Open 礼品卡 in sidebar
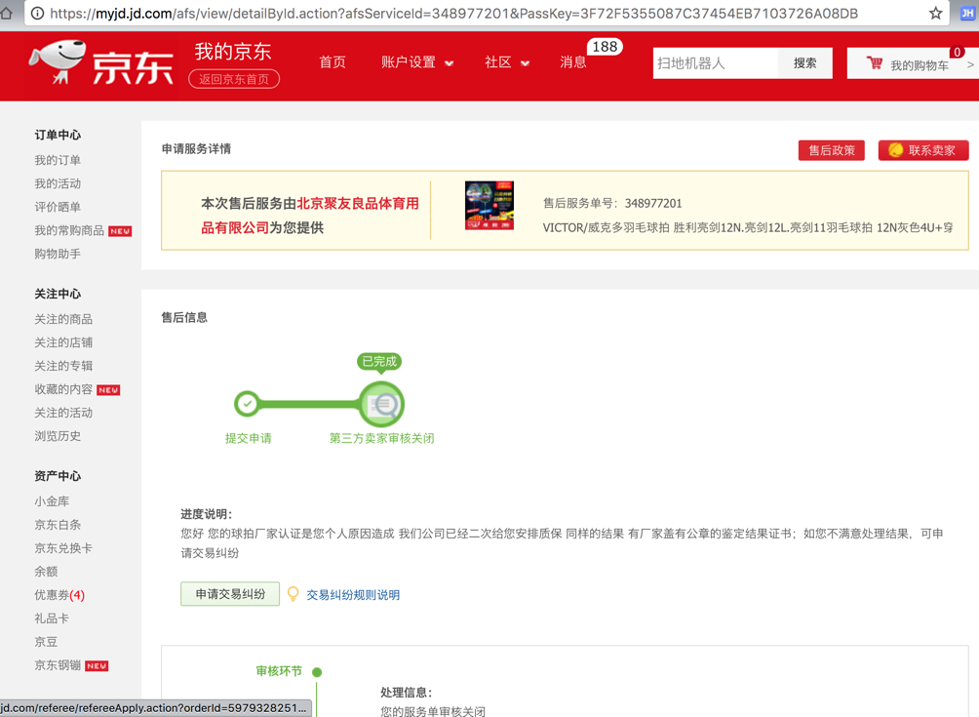Viewport: 979px width, 717px height. [x=52, y=618]
